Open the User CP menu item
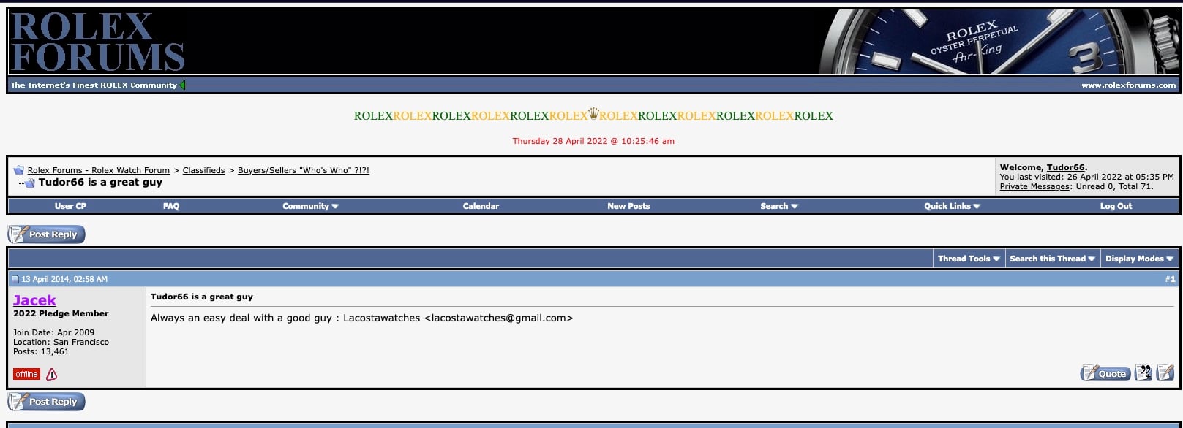This screenshot has height=428, width=1183. [70, 206]
